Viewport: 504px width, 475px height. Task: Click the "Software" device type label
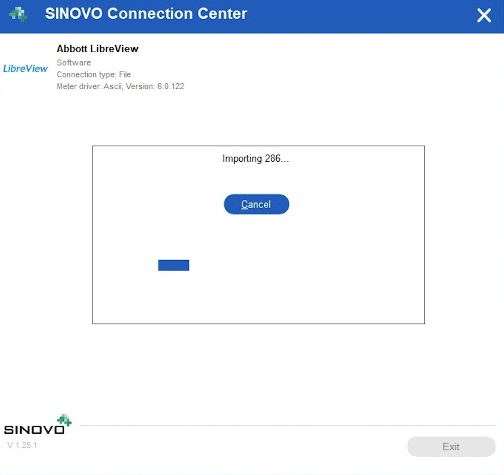click(74, 63)
